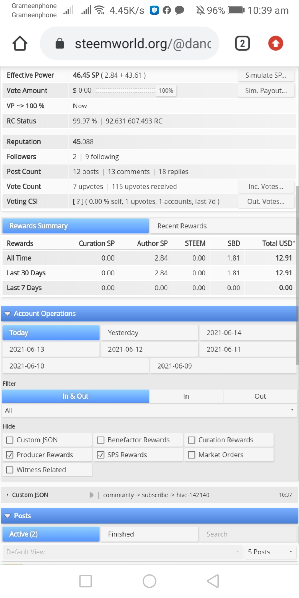Click the 92,631,607,493 RC status value
This screenshot has height=598, width=299.
pos(134,121)
